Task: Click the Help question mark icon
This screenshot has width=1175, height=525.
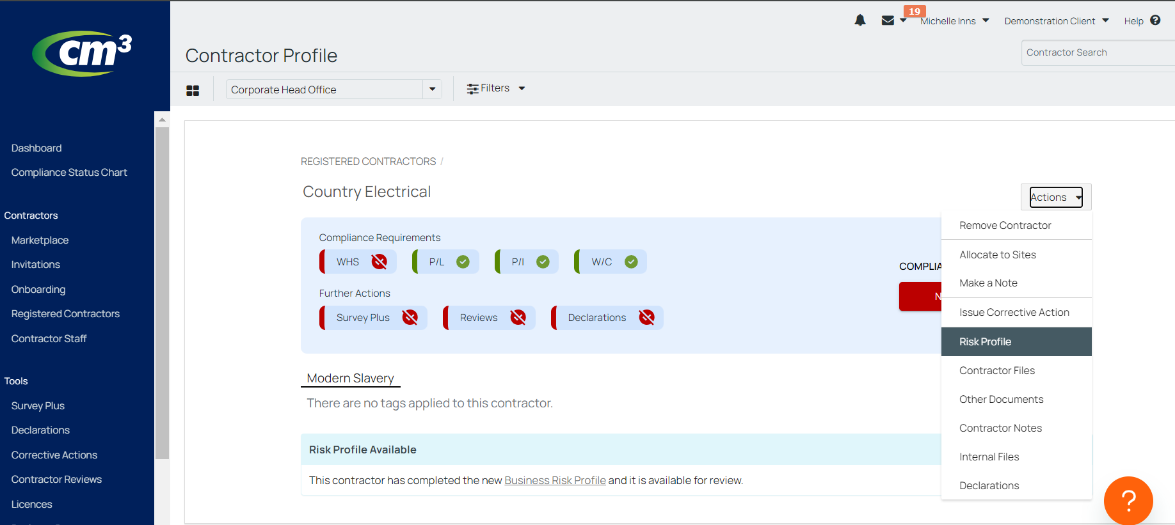Action: [x=1155, y=20]
